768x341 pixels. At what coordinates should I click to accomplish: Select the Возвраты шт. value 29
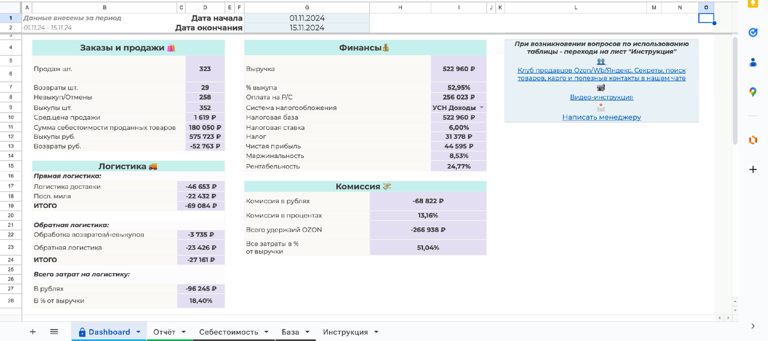pos(205,87)
